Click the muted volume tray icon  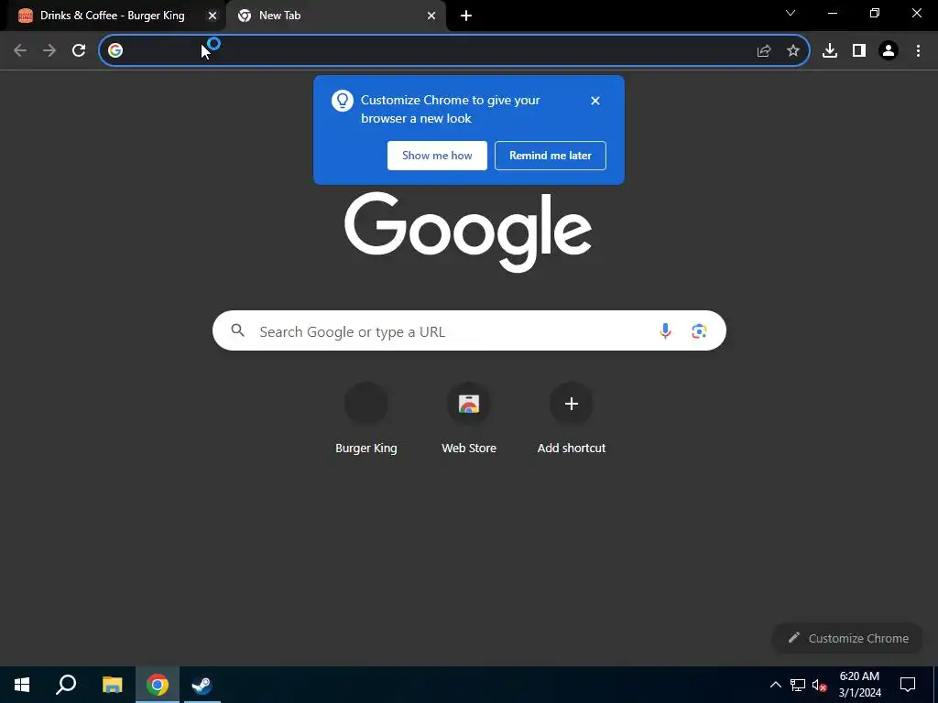click(819, 685)
